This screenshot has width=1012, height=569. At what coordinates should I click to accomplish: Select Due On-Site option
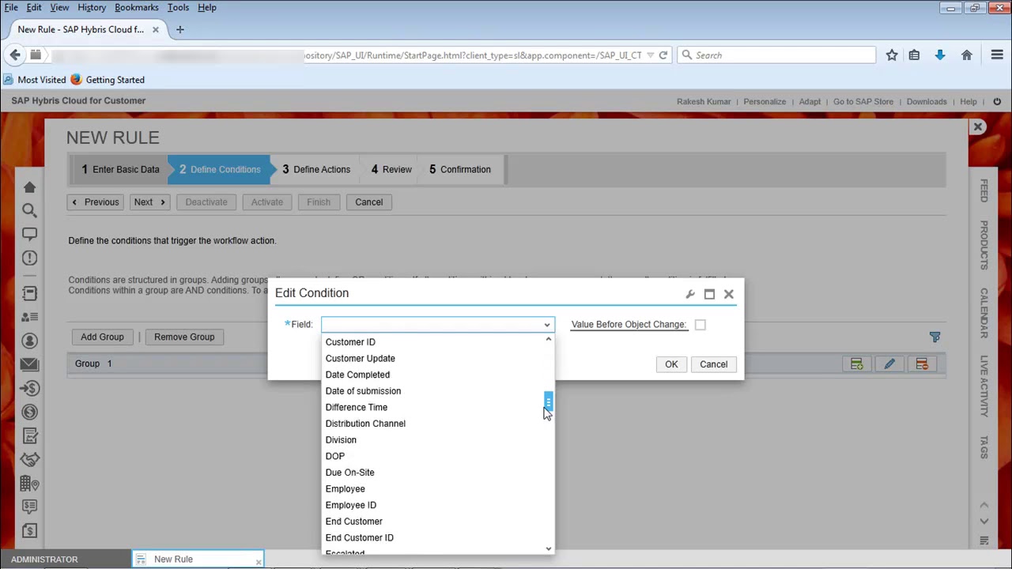click(x=349, y=473)
